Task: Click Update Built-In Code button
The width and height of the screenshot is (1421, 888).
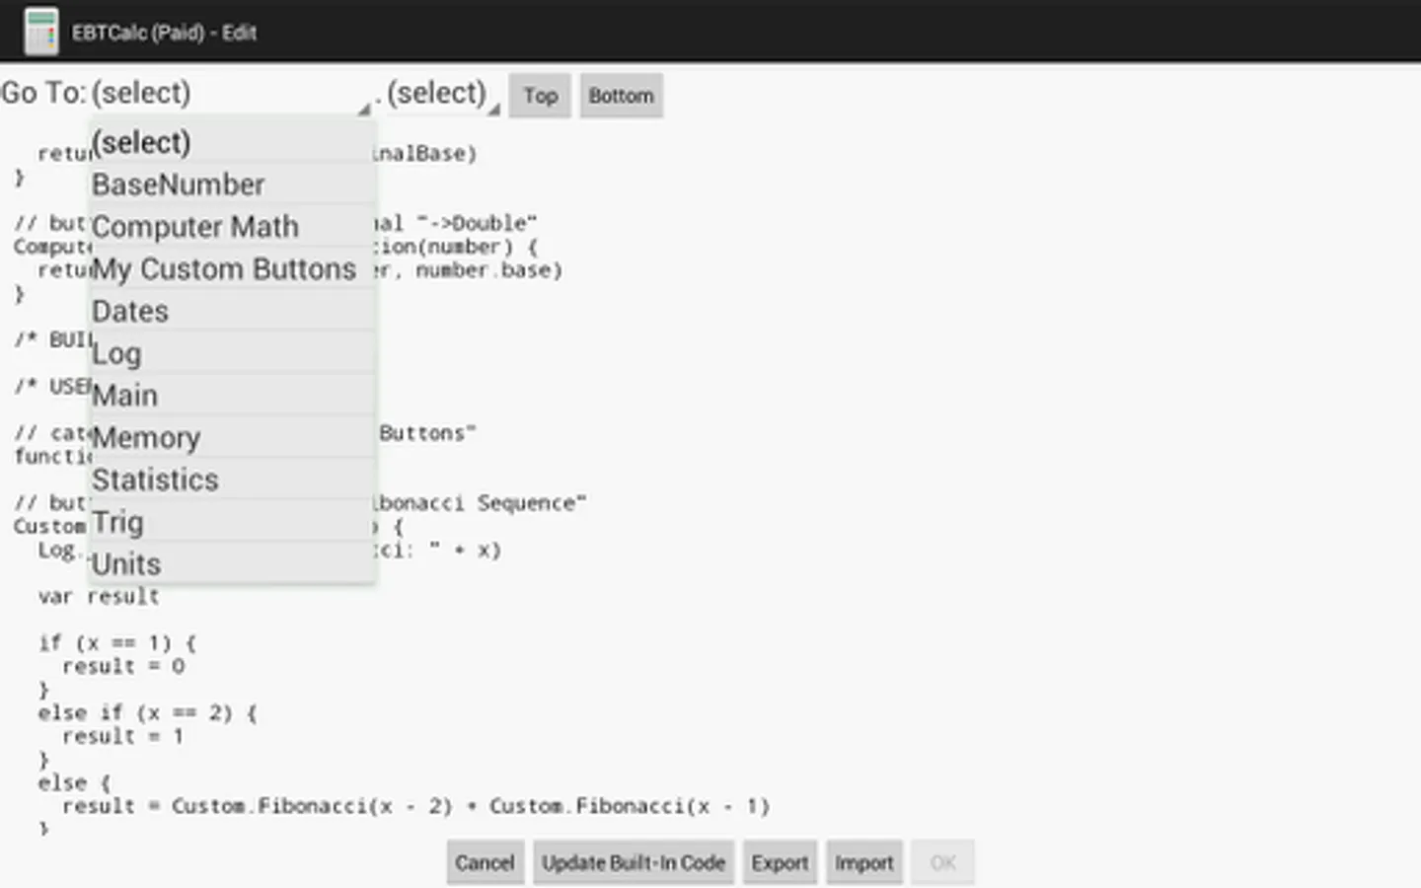Action: (634, 863)
